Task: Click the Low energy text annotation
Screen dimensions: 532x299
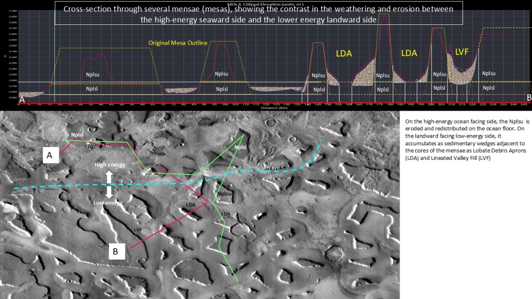Action: [x=109, y=203]
